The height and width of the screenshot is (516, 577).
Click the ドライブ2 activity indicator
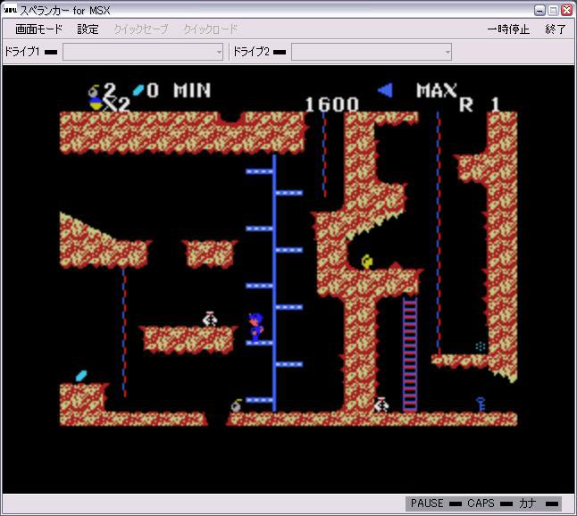(x=280, y=53)
